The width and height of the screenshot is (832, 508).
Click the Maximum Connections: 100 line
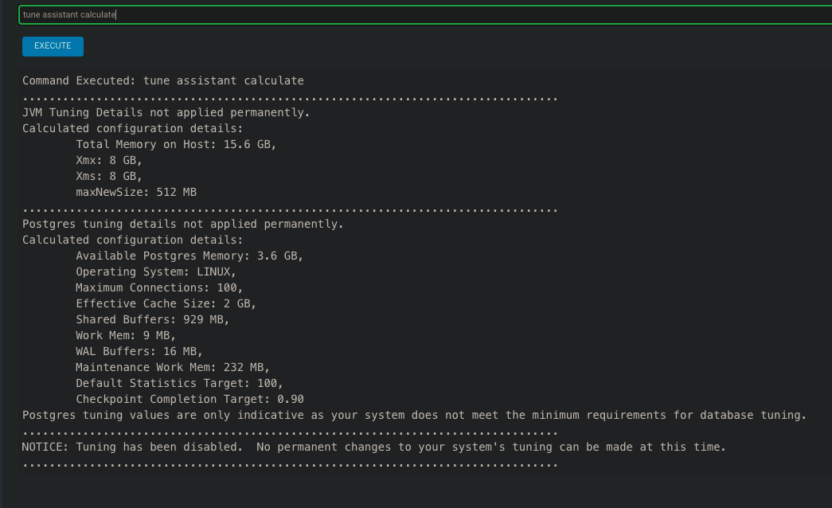click(x=159, y=287)
